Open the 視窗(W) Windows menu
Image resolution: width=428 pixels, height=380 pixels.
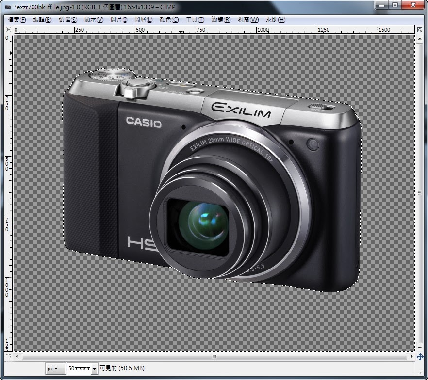(248, 20)
